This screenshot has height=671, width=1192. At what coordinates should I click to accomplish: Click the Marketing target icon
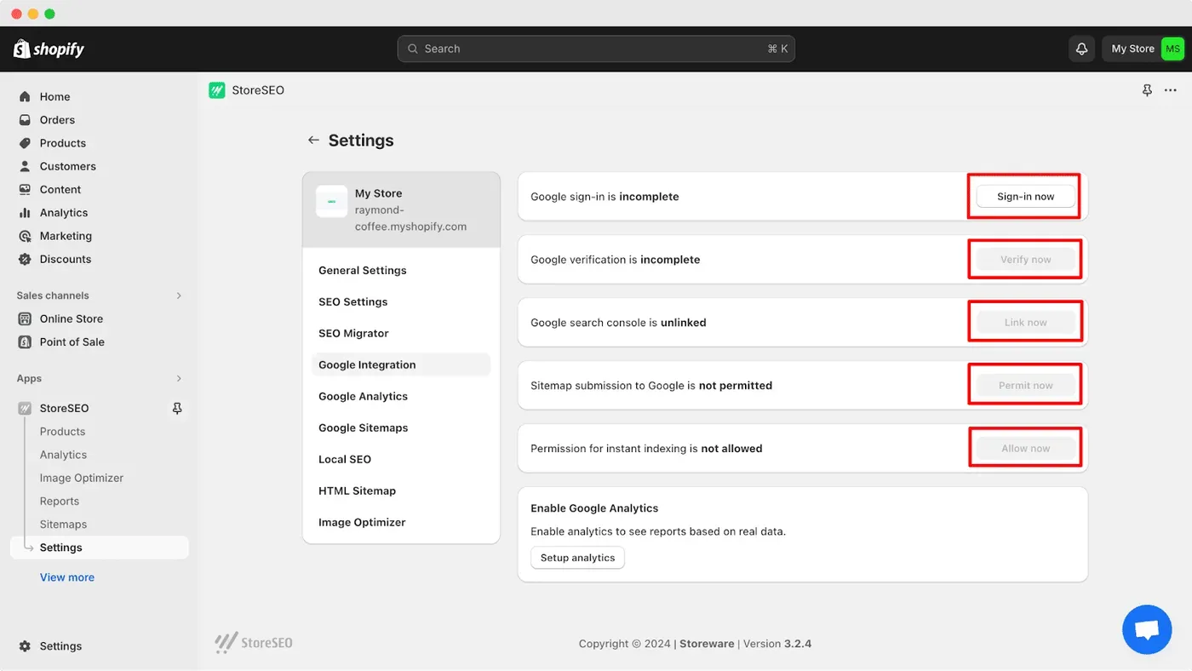click(25, 236)
